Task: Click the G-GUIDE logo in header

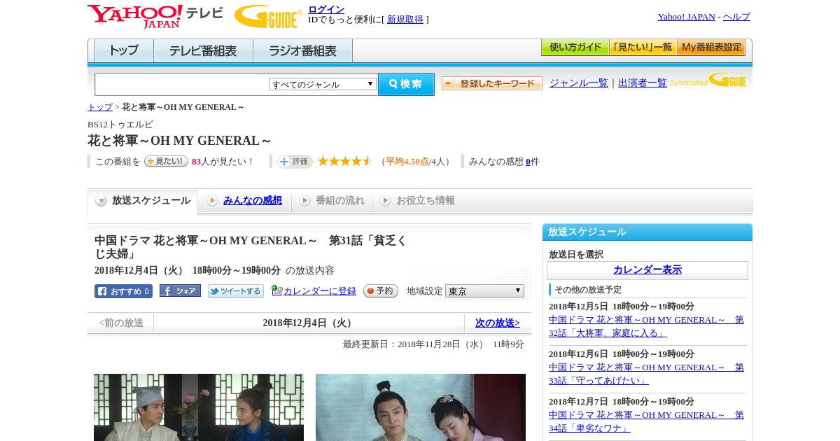Action: click(268, 16)
